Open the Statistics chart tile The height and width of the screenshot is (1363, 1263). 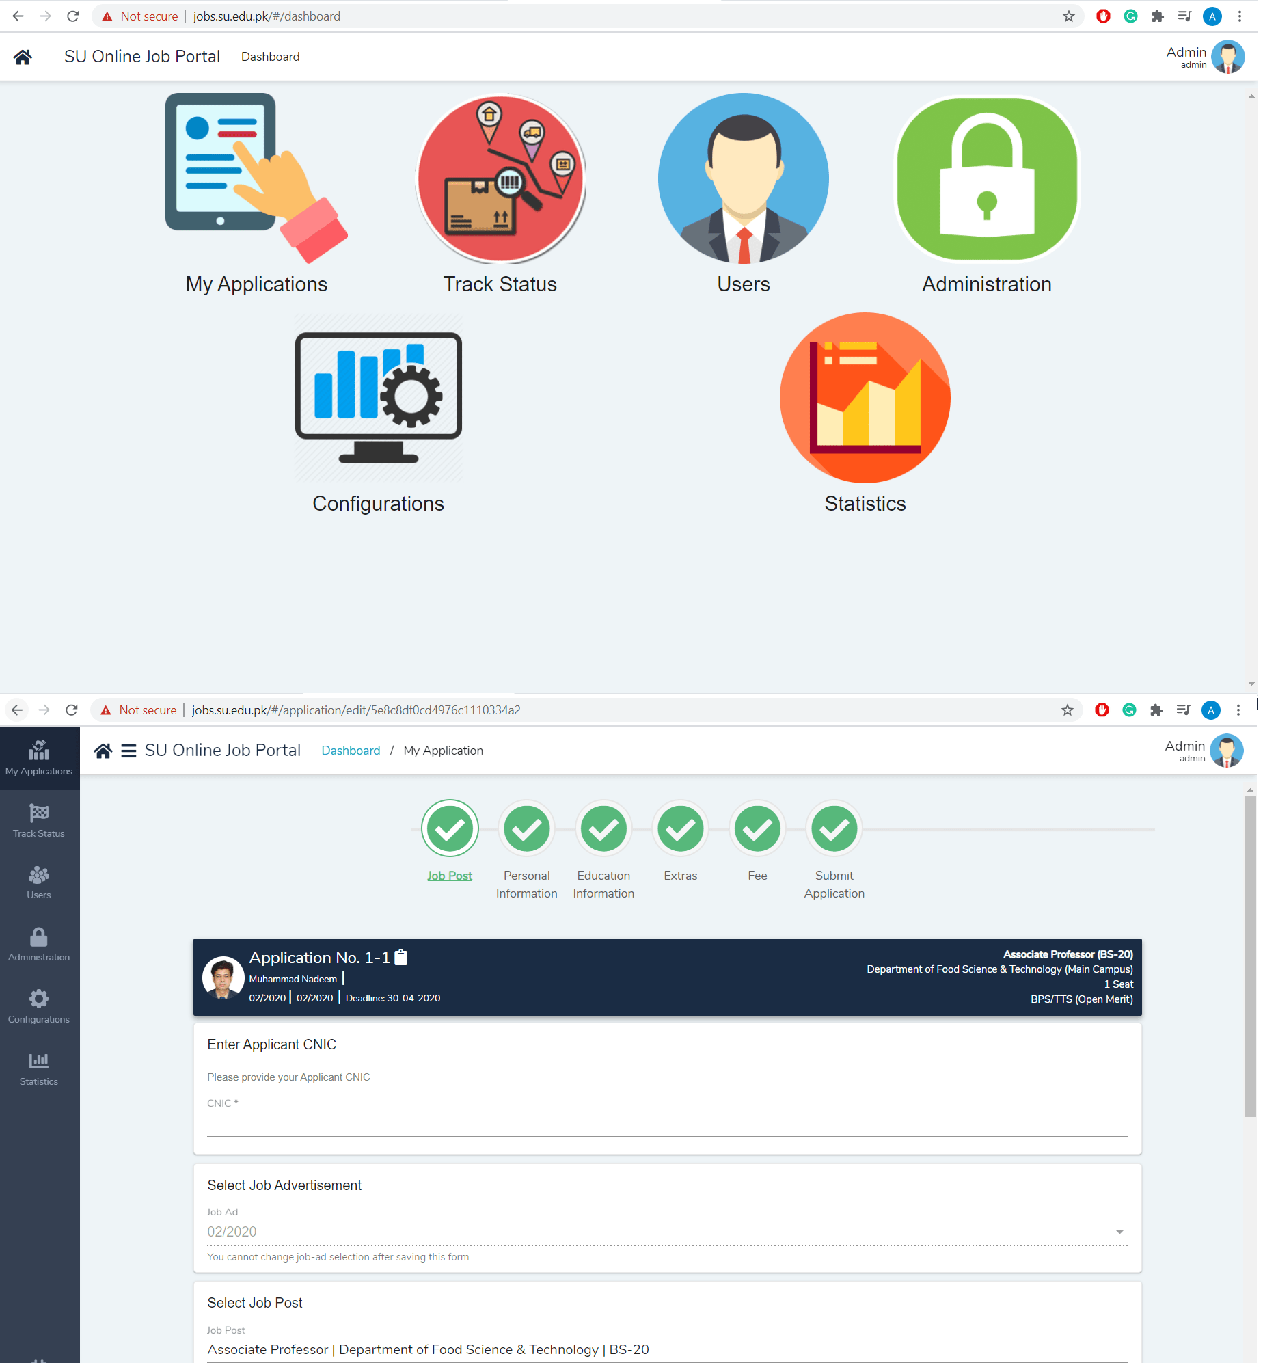tap(865, 414)
